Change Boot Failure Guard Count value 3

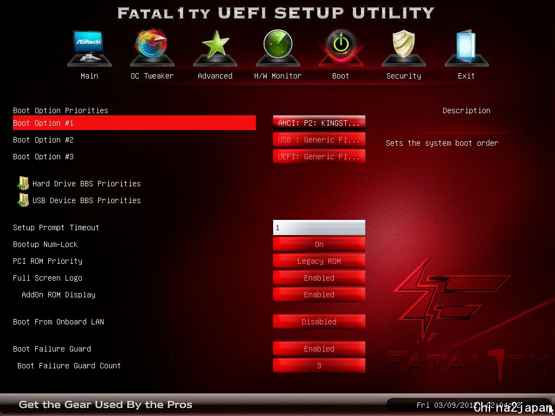319,366
